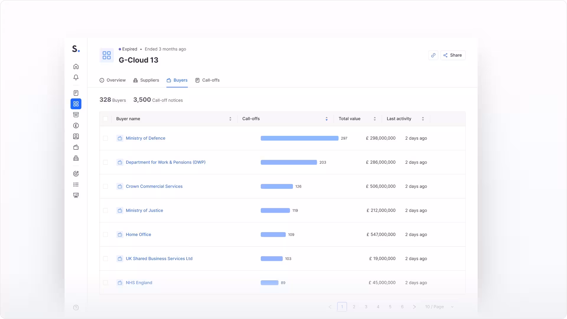
Task: Open the archive box sidebar icon
Action: pos(76,115)
